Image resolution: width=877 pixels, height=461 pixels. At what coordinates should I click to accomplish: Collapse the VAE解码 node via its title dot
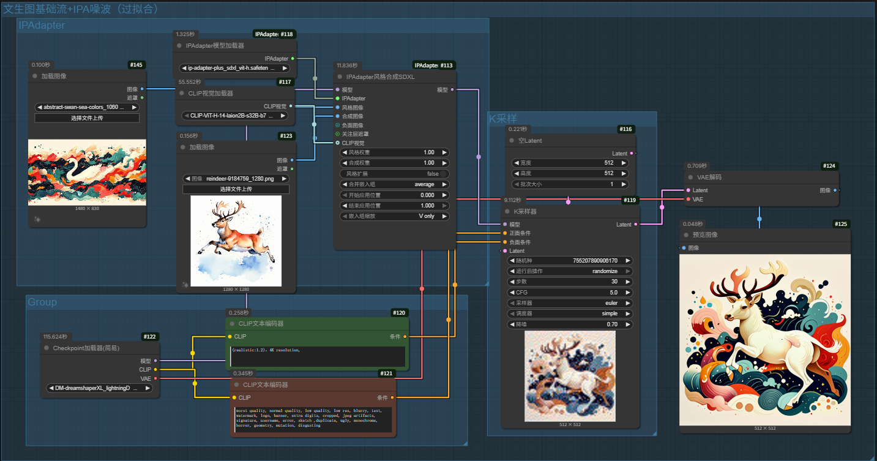click(x=690, y=177)
